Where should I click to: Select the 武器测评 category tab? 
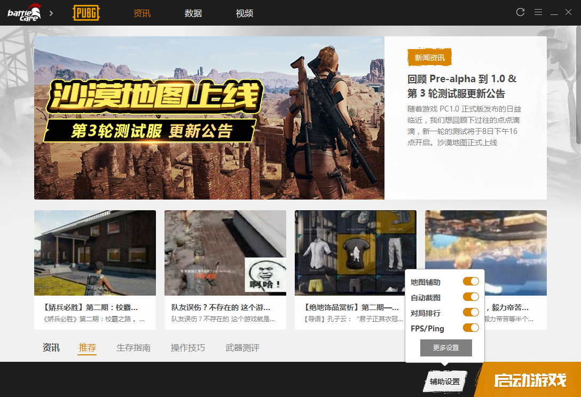coord(242,348)
